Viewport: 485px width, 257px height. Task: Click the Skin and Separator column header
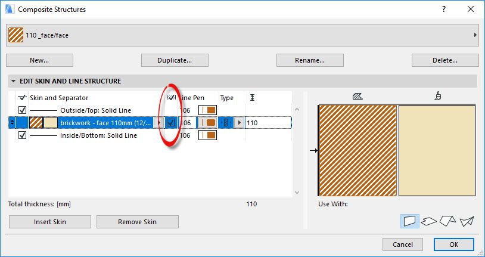[x=59, y=98]
